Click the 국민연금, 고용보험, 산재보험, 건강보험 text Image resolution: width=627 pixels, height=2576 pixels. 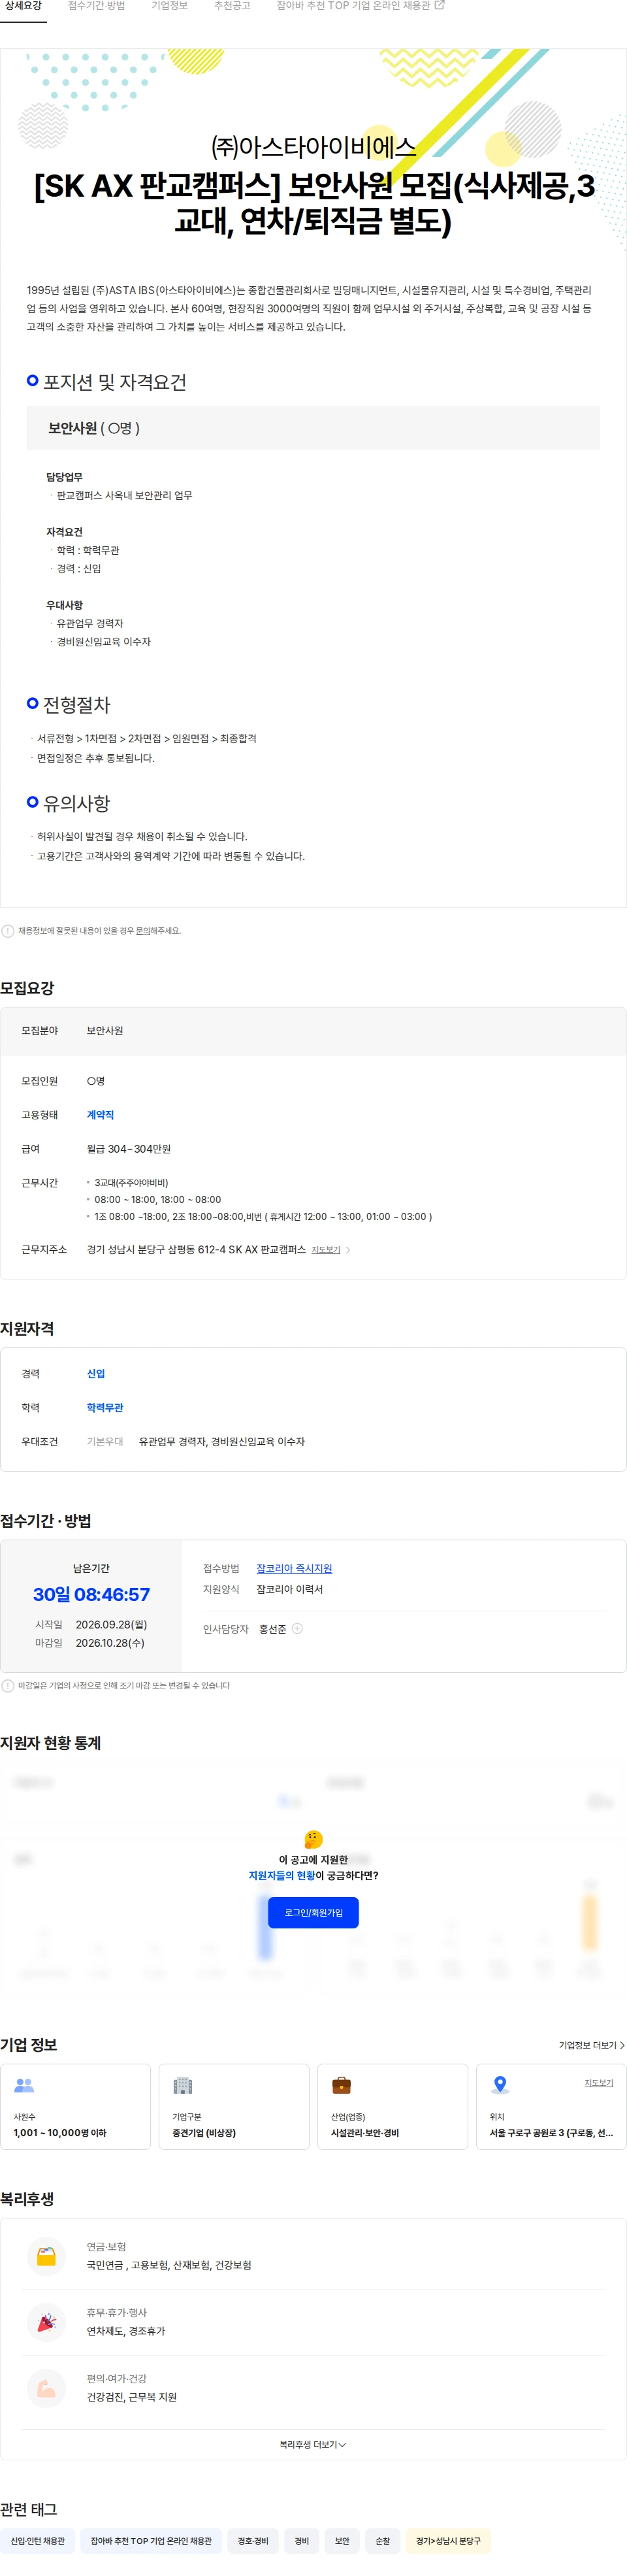point(169,2266)
